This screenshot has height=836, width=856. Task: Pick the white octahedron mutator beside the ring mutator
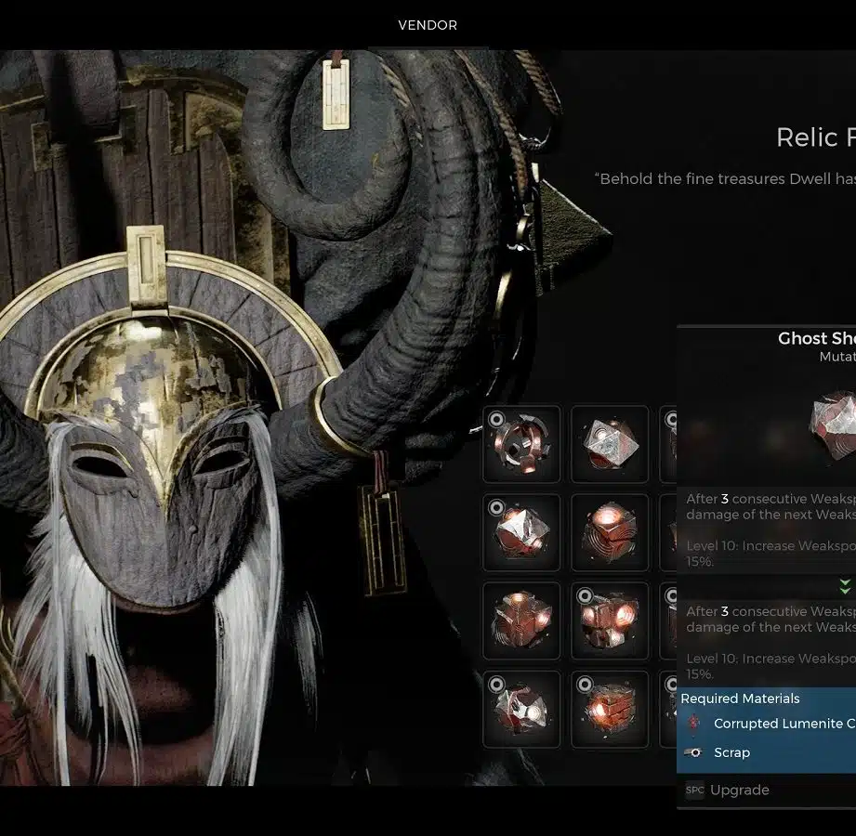tap(610, 444)
